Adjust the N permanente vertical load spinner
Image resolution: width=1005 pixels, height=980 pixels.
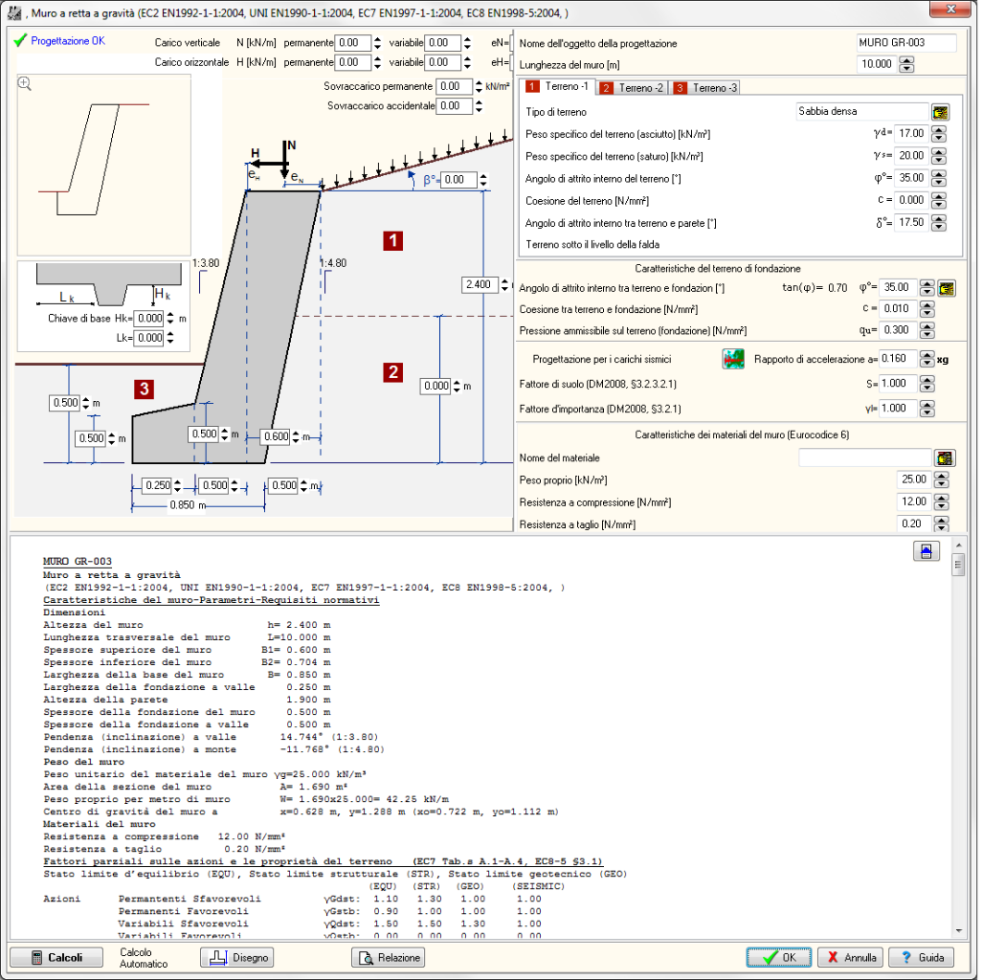377,43
